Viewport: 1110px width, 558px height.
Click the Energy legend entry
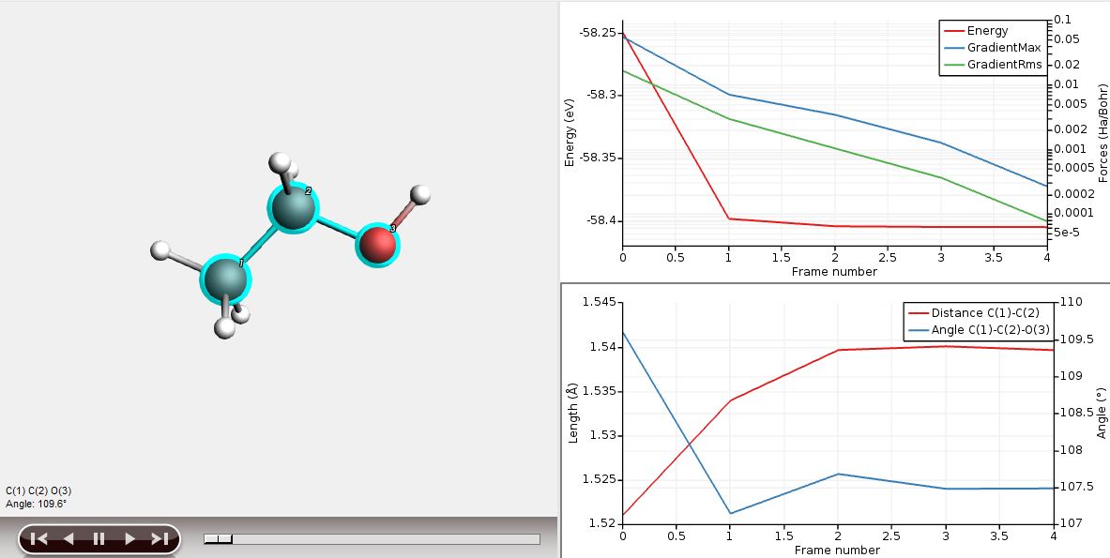pos(987,31)
